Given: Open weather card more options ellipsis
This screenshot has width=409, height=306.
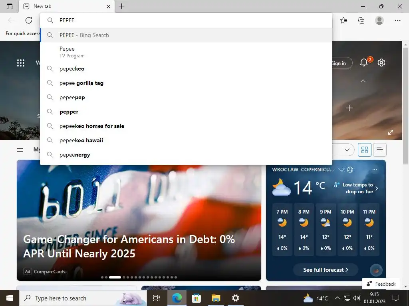Looking at the screenshot, I should (x=375, y=169).
